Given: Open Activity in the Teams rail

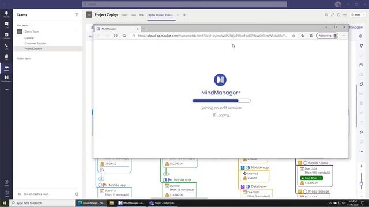Looking at the screenshot, I should (x=6, y=14).
